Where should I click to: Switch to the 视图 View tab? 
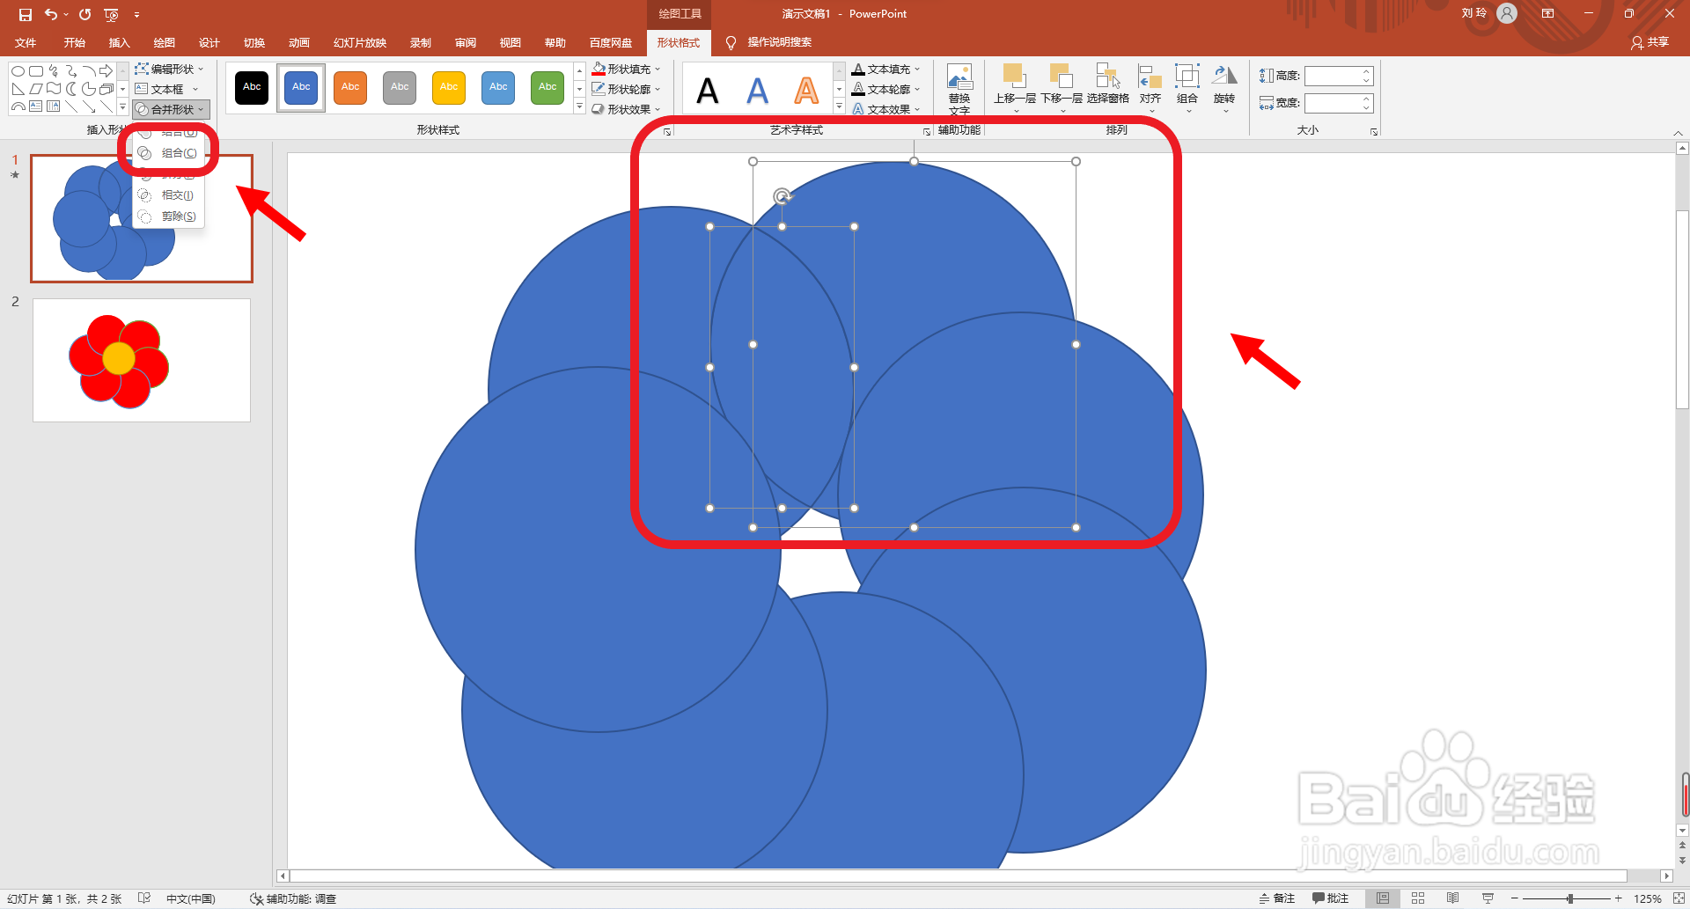tap(511, 43)
